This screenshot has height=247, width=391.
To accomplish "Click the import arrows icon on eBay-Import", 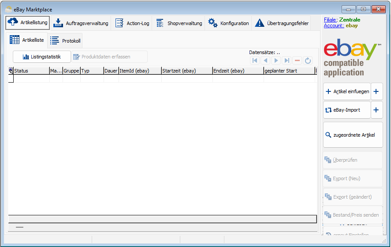I will pyautogui.click(x=328, y=110).
